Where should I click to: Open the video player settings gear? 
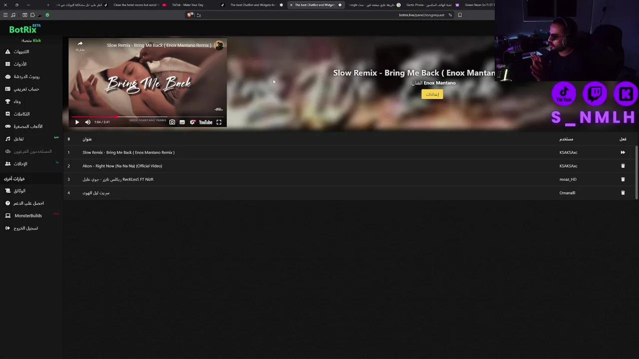[192, 122]
